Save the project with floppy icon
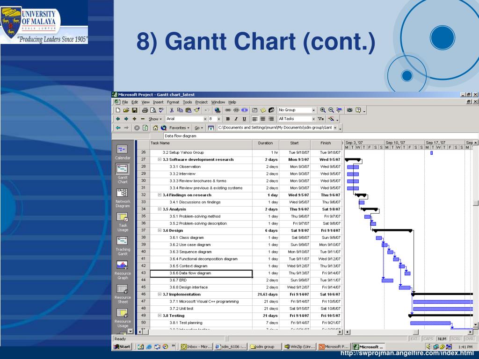Viewport: 479px width, 359px height. 134,110
